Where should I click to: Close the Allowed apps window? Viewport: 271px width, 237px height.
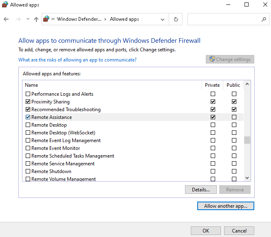click(x=265, y=4)
